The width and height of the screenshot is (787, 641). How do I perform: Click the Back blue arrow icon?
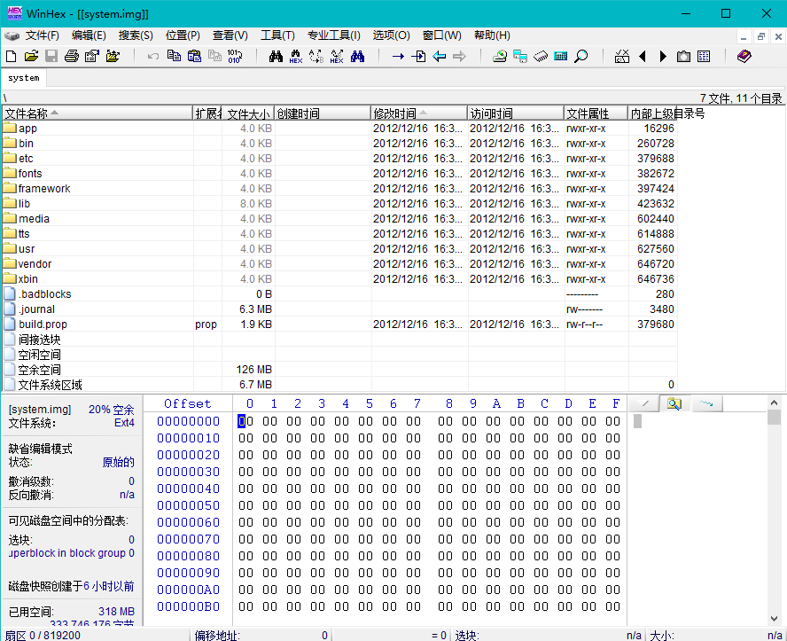(x=440, y=56)
